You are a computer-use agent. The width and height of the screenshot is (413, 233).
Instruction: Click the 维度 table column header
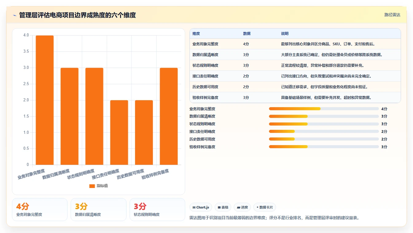point(196,34)
